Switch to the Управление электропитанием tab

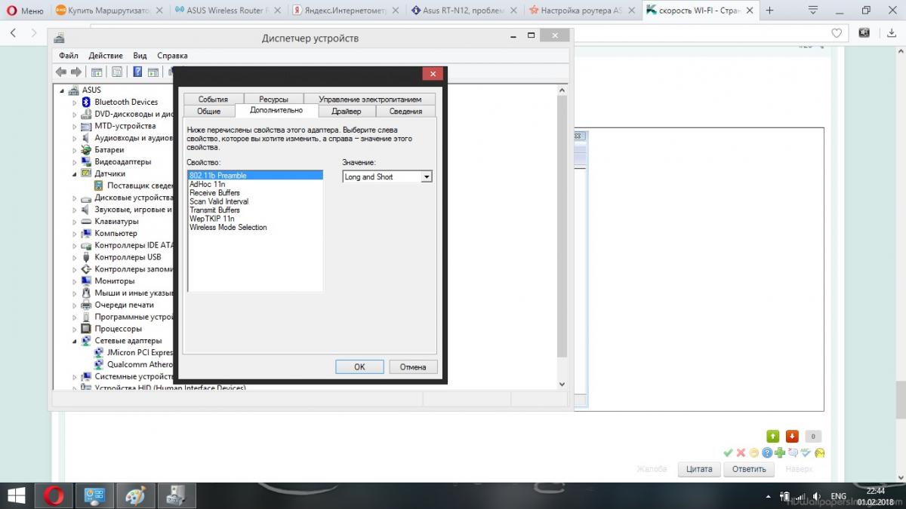click(x=370, y=99)
